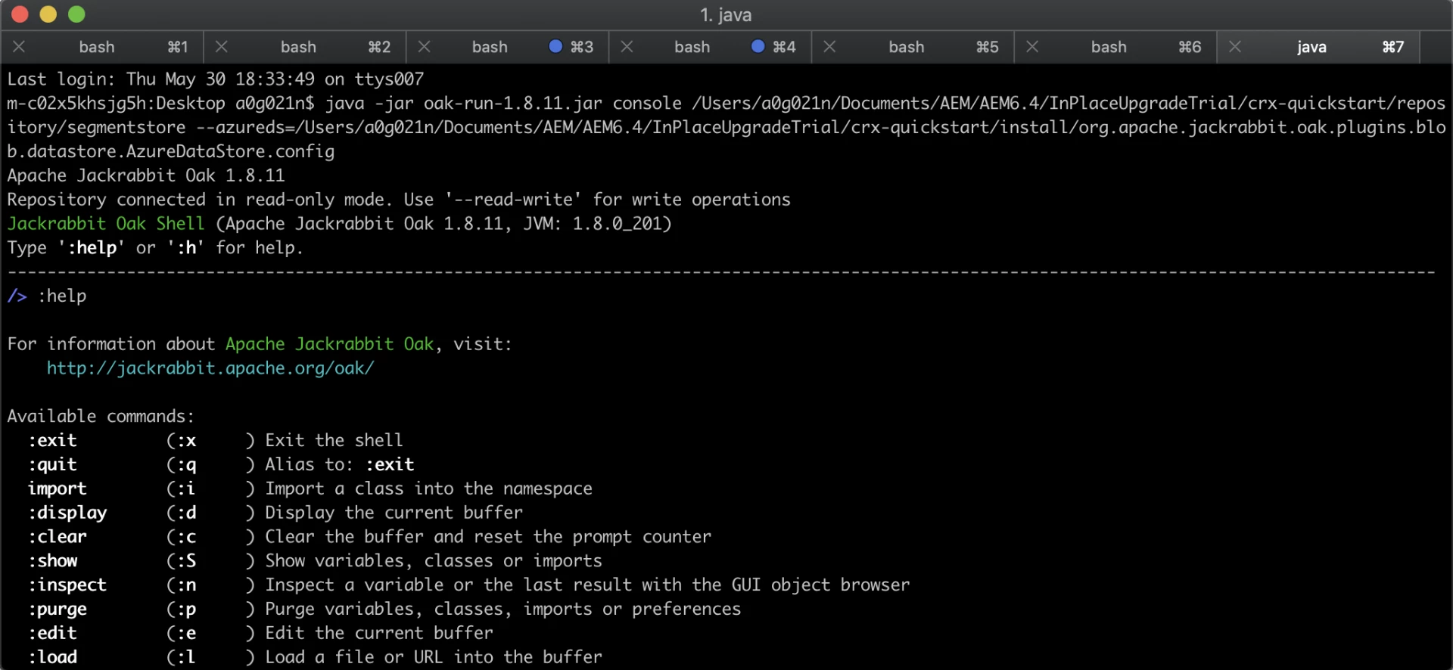Switch to the bash tab ⌘2

(x=305, y=47)
